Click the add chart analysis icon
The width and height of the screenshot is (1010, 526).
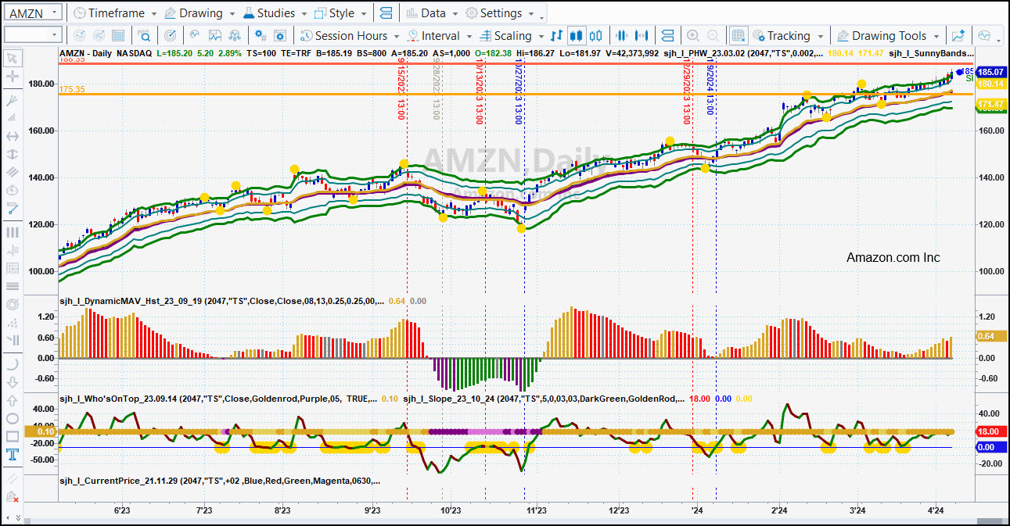tap(958, 36)
